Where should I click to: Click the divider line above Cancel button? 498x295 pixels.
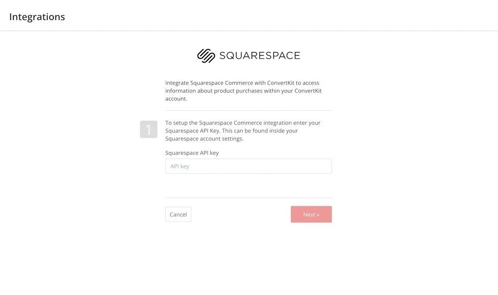point(249,198)
